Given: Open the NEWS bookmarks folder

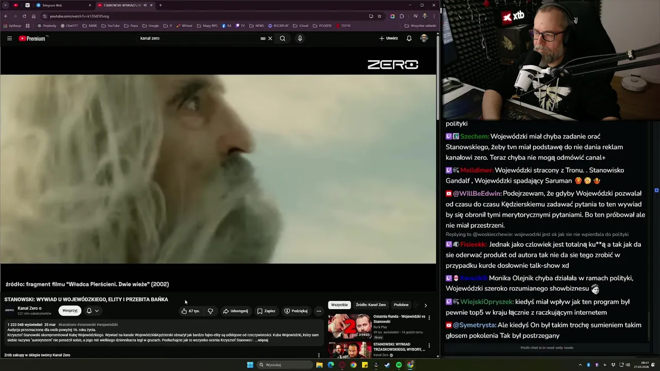Looking at the screenshot, I should point(257,25).
